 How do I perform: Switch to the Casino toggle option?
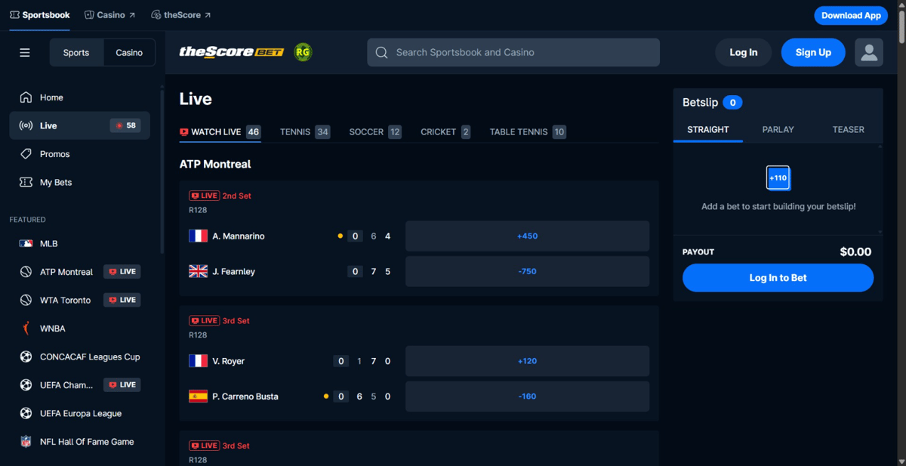(x=129, y=53)
